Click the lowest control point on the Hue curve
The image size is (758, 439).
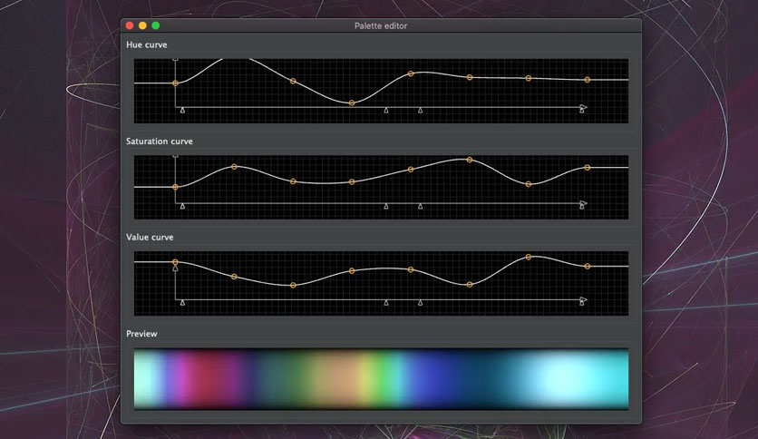coord(352,102)
